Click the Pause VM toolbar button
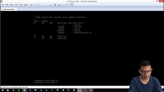This screenshot has height=92, width=164. point(31,5)
